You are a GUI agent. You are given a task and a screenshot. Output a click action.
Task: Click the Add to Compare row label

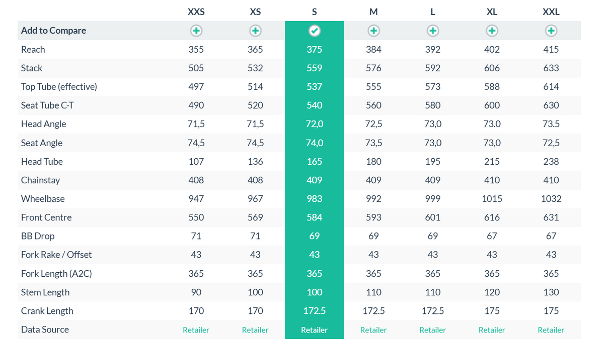[53, 31]
